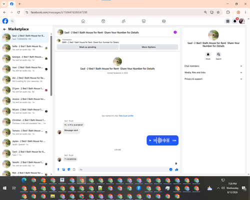Click the browser address bar URL
Image resolution: width=250 pixels, height=200 pixels.
click(59, 12)
